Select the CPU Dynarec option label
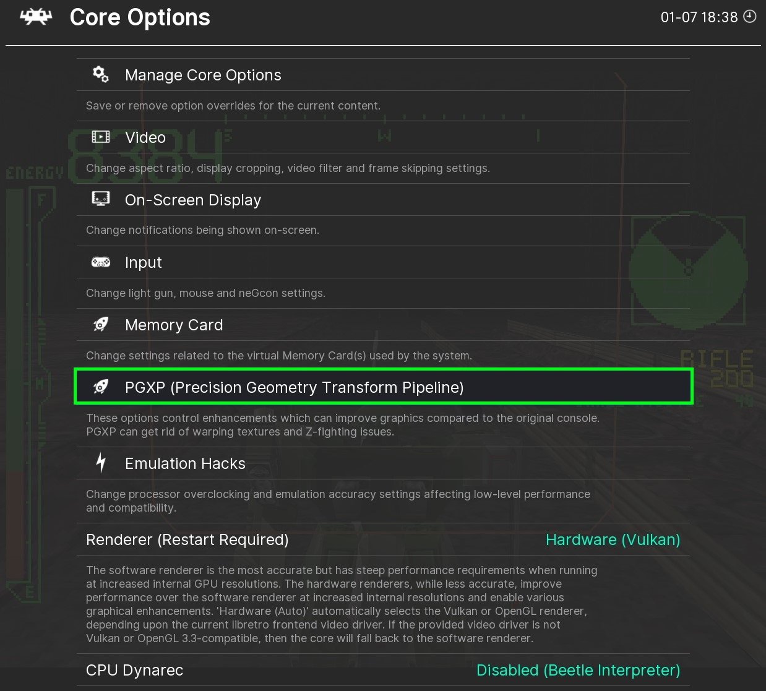The image size is (766, 691). tap(135, 671)
